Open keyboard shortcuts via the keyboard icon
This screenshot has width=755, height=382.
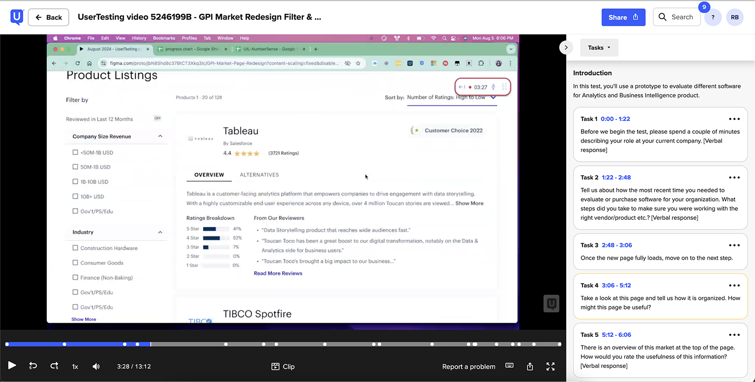point(509,366)
